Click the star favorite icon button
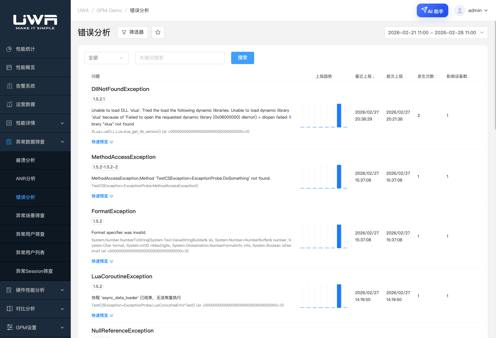This screenshot has width=496, height=338. (x=158, y=32)
